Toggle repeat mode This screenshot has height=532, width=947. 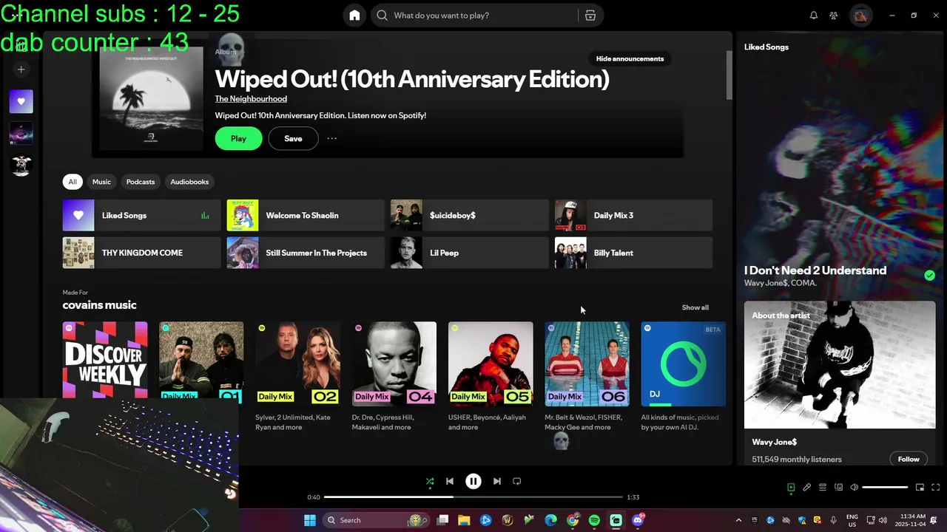[x=517, y=481]
